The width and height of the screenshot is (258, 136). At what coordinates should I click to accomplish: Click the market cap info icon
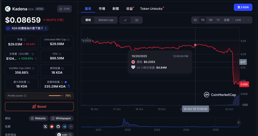coord(25,40)
